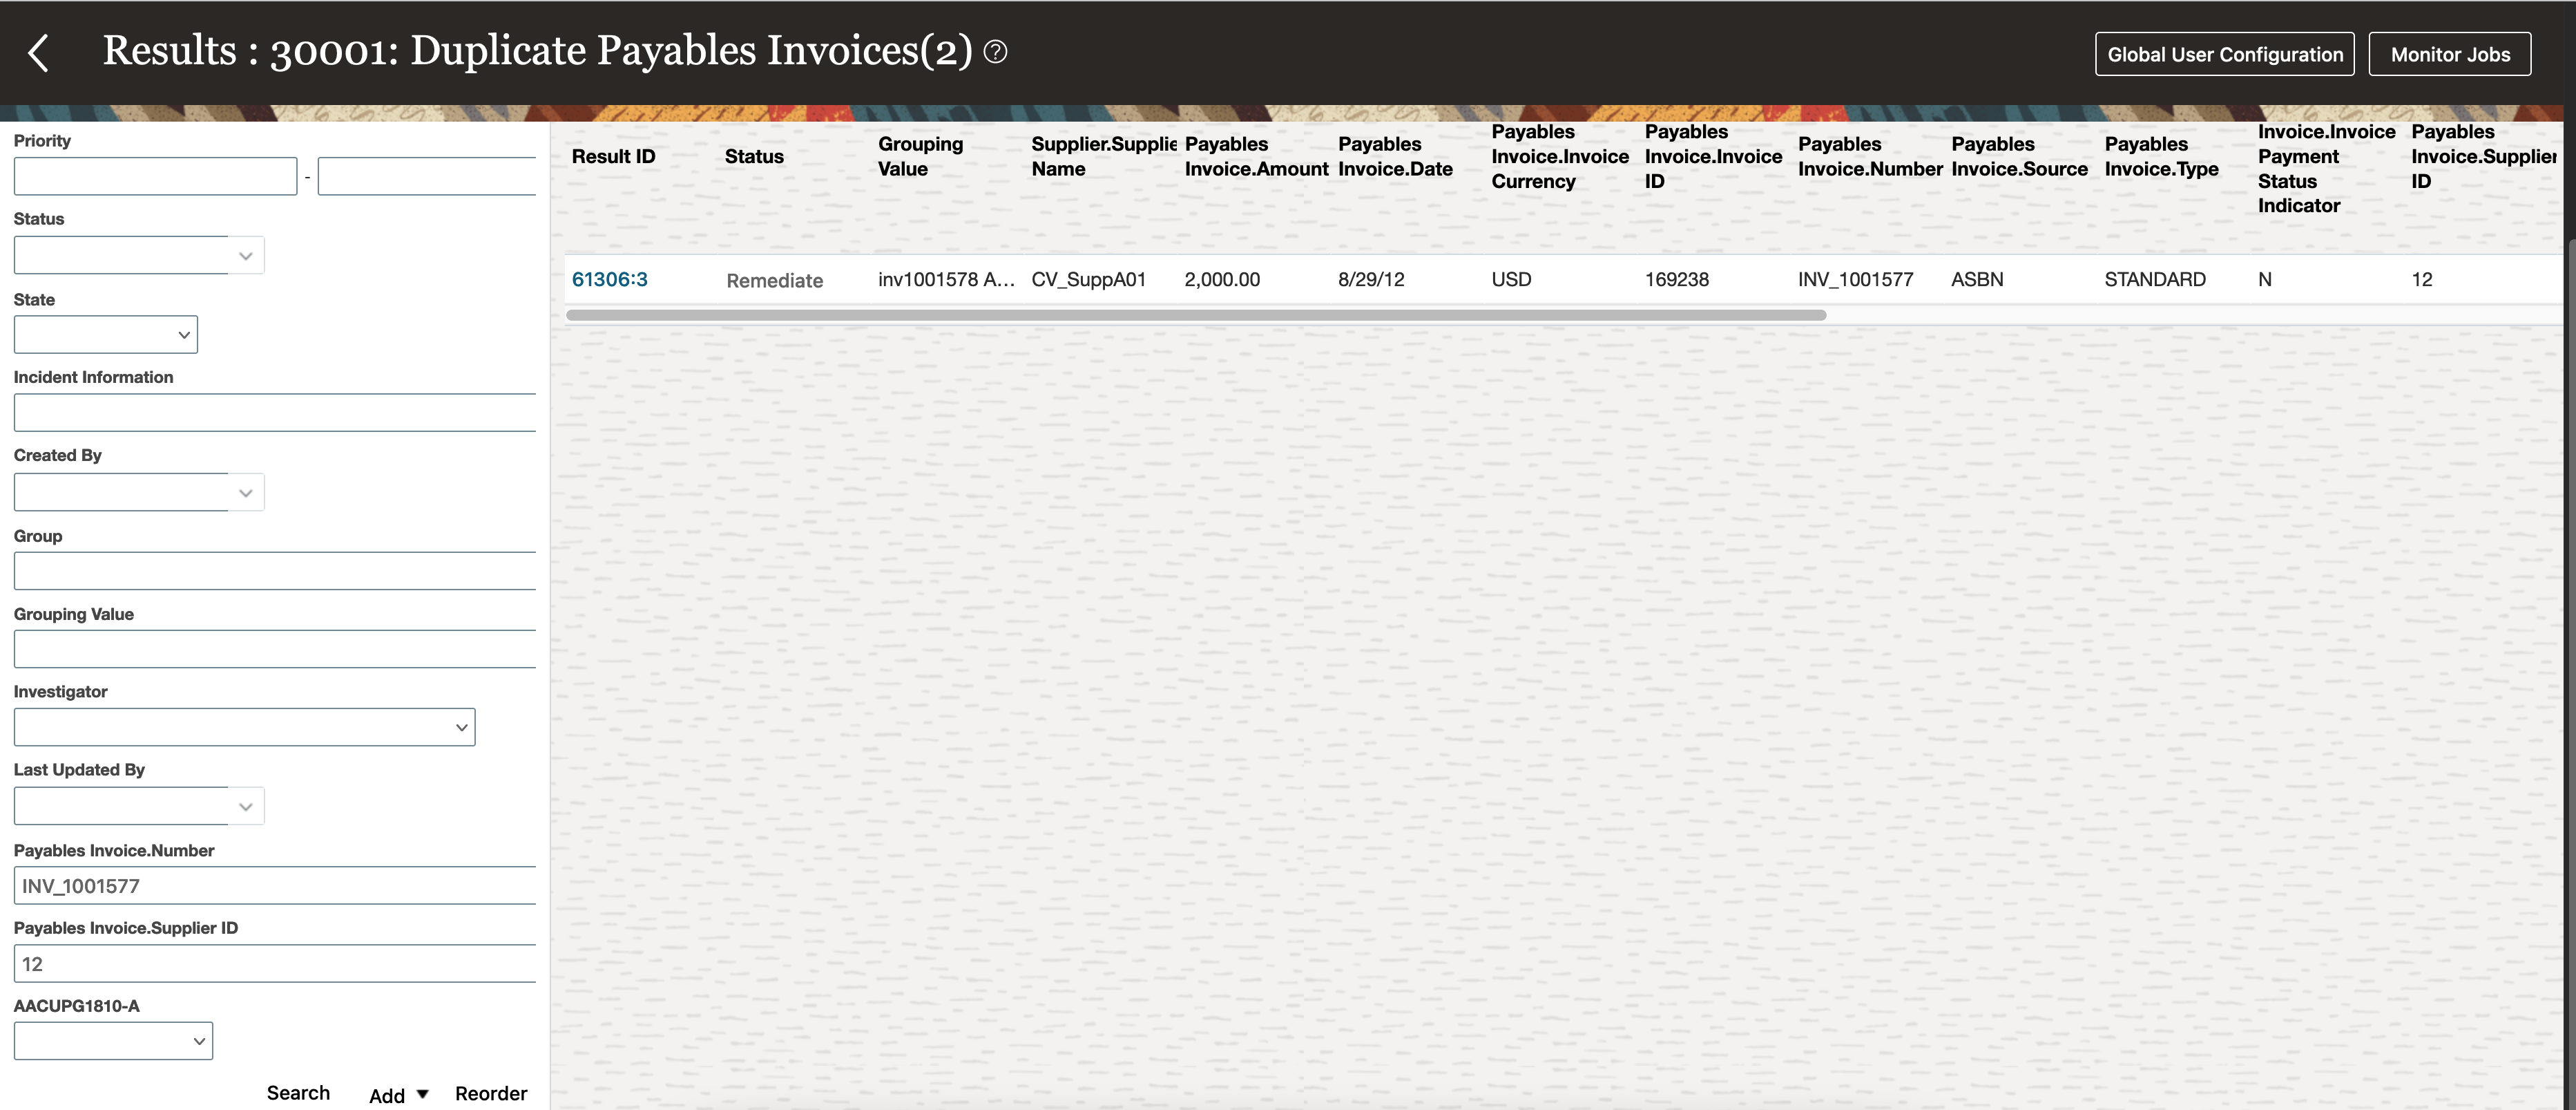
Task: Open the Investigator dropdown
Action: click(x=461, y=728)
